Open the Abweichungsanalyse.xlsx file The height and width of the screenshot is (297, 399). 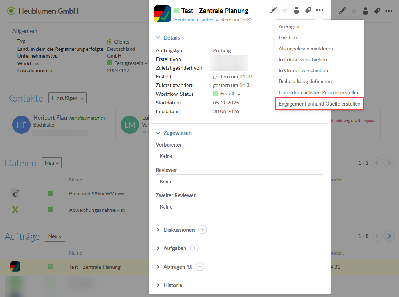coord(97,210)
